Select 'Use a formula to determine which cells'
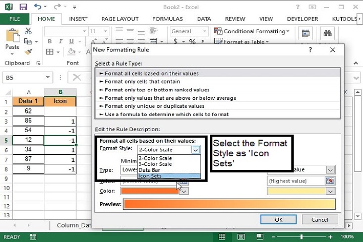This screenshot has height=242, width=363. 218,114
